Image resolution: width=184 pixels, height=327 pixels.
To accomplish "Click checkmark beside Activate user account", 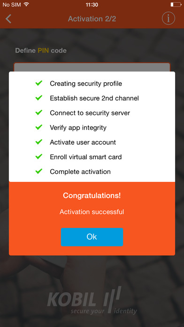I will click(x=39, y=142).
